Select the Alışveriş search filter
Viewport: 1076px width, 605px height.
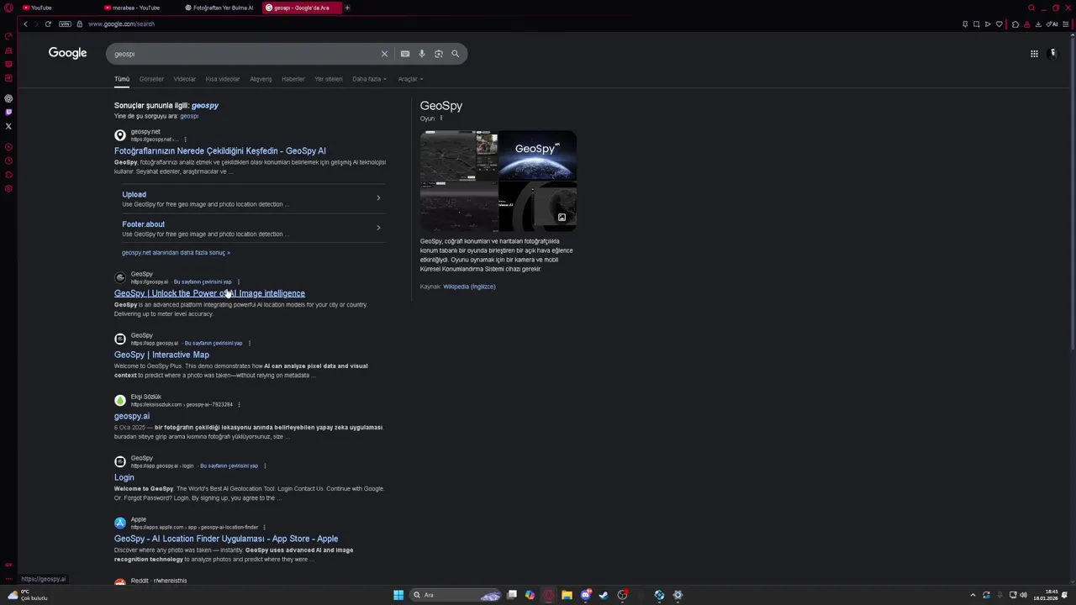(x=261, y=79)
